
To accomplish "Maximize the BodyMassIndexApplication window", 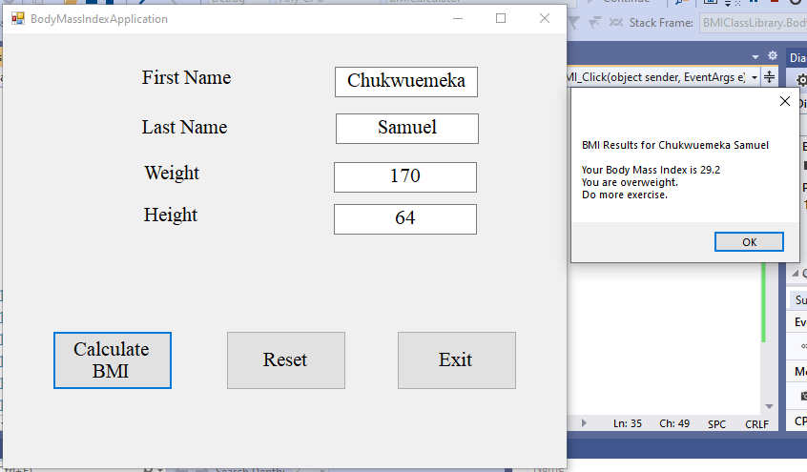I will (501, 18).
